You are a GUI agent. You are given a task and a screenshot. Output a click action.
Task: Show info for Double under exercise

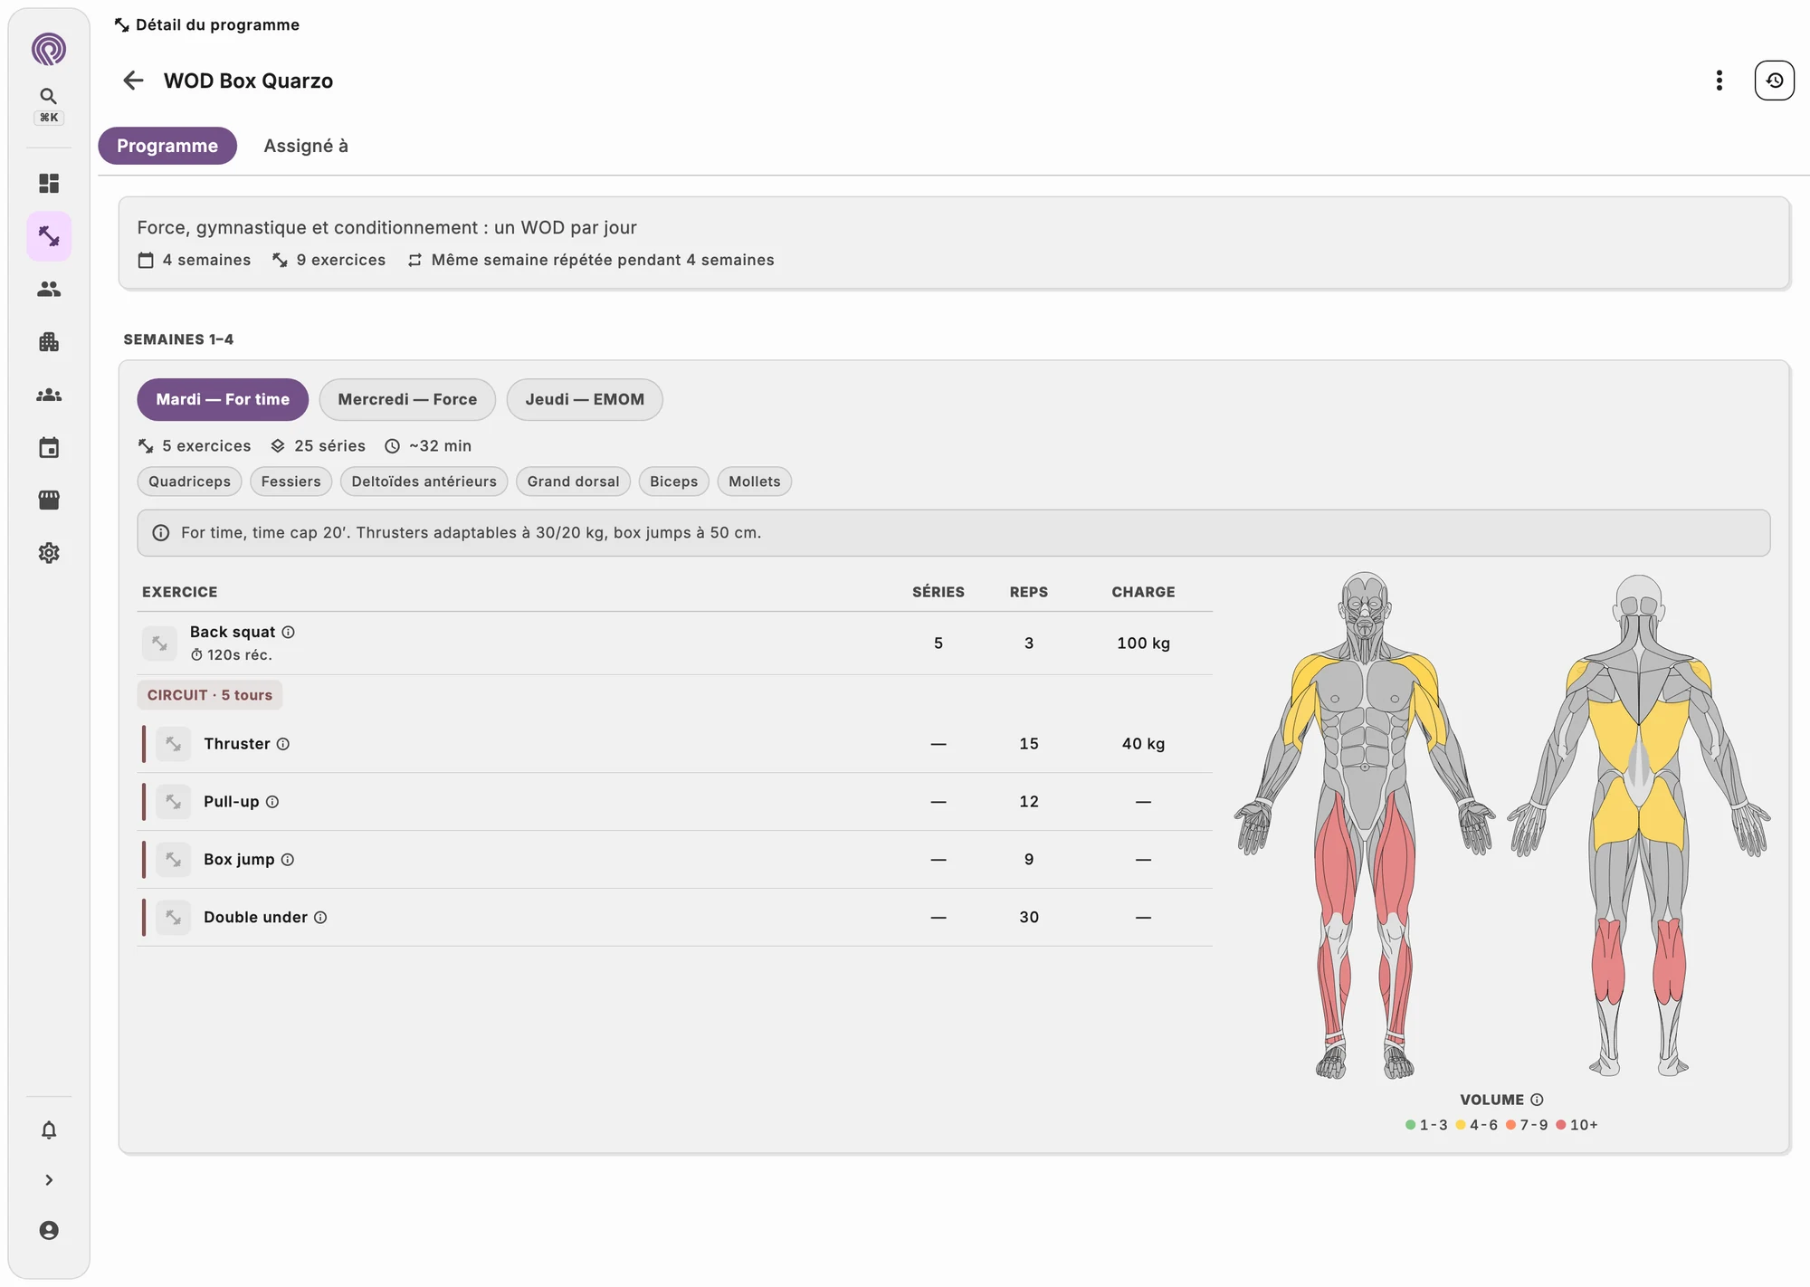pos(320,918)
